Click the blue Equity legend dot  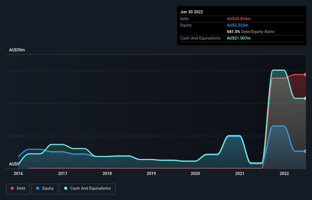click(x=38, y=188)
